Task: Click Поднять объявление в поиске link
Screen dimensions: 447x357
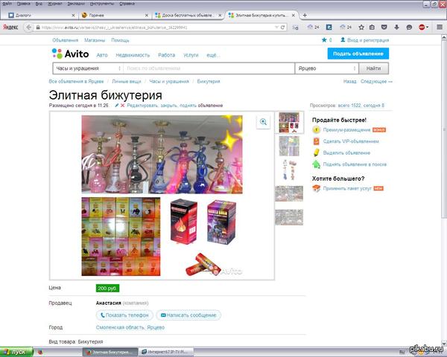Action: 355,164
